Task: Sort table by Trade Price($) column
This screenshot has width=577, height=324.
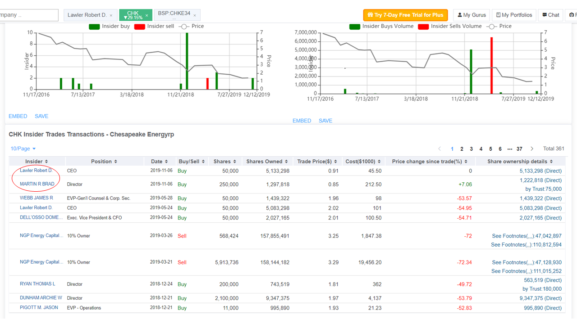Action: tap(317, 162)
